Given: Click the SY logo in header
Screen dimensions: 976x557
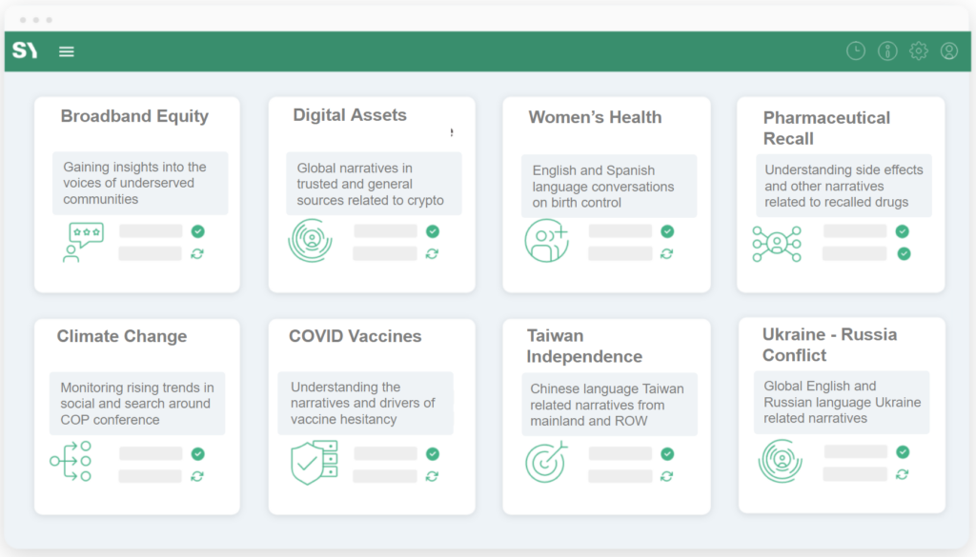Looking at the screenshot, I should 25,50.
